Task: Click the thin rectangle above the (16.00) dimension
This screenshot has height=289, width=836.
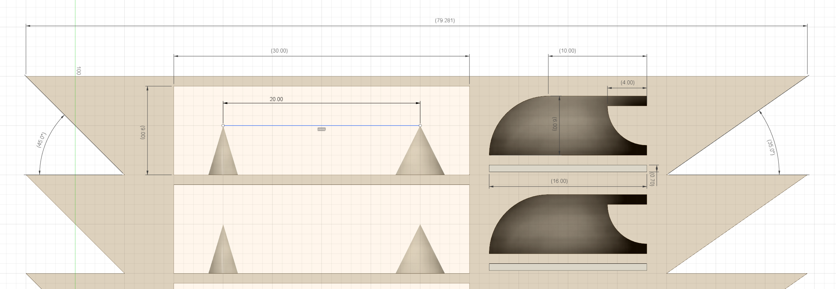Action: point(568,168)
